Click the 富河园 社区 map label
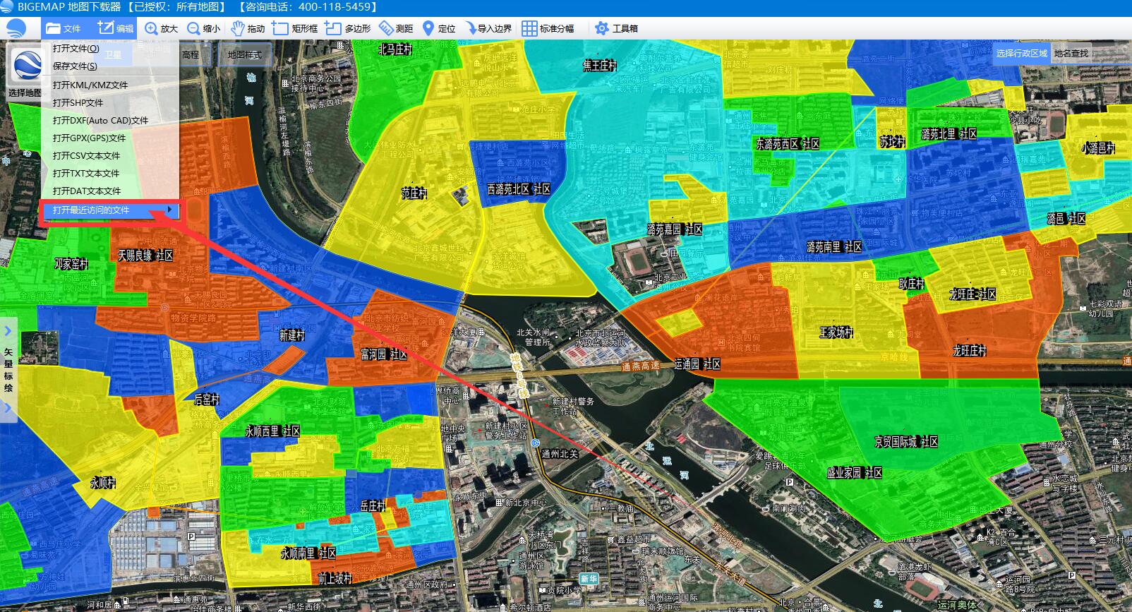The height and width of the screenshot is (612, 1132). (x=383, y=354)
